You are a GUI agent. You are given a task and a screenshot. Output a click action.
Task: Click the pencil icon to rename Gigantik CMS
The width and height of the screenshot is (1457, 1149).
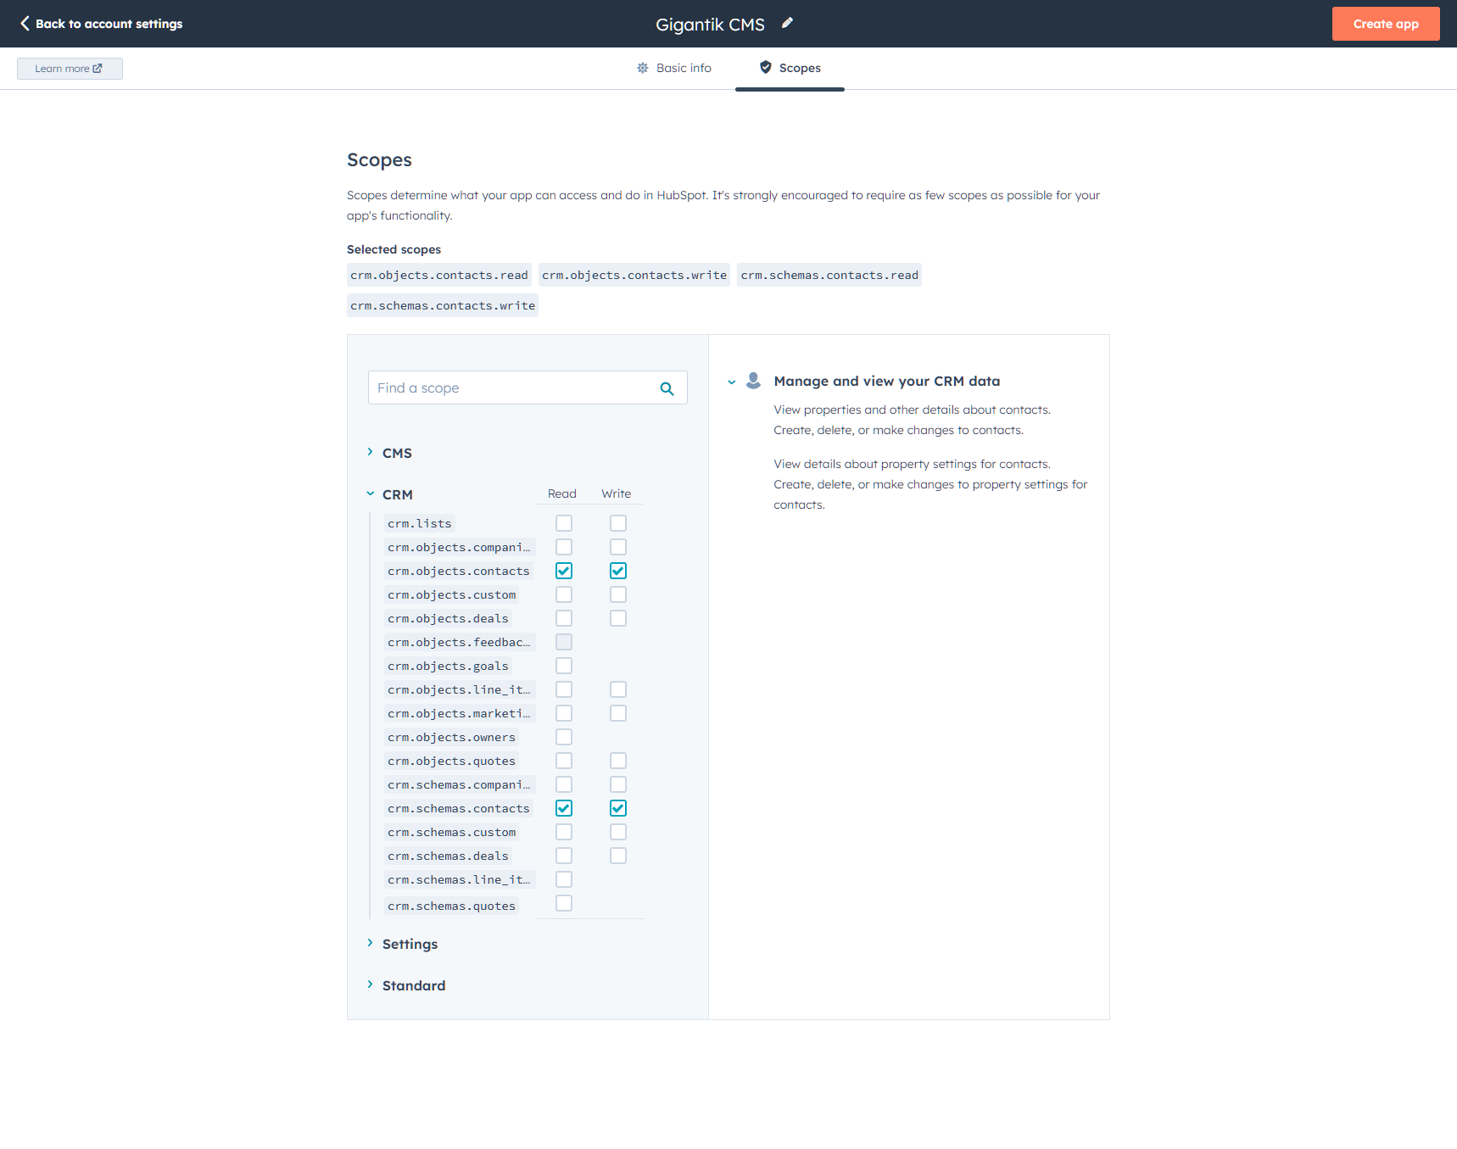click(x=787, y=23)
